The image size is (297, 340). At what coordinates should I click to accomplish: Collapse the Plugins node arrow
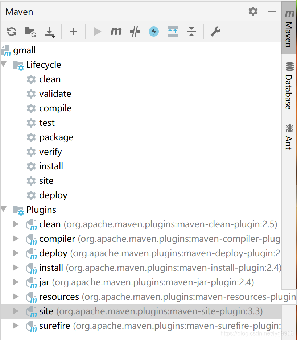pyautogui.click(x=4, y=209)
